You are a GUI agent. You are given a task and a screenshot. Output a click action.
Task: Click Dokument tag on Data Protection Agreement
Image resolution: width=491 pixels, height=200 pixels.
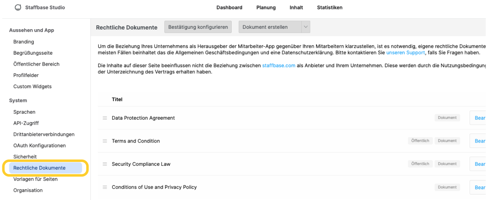coord(447,118)
